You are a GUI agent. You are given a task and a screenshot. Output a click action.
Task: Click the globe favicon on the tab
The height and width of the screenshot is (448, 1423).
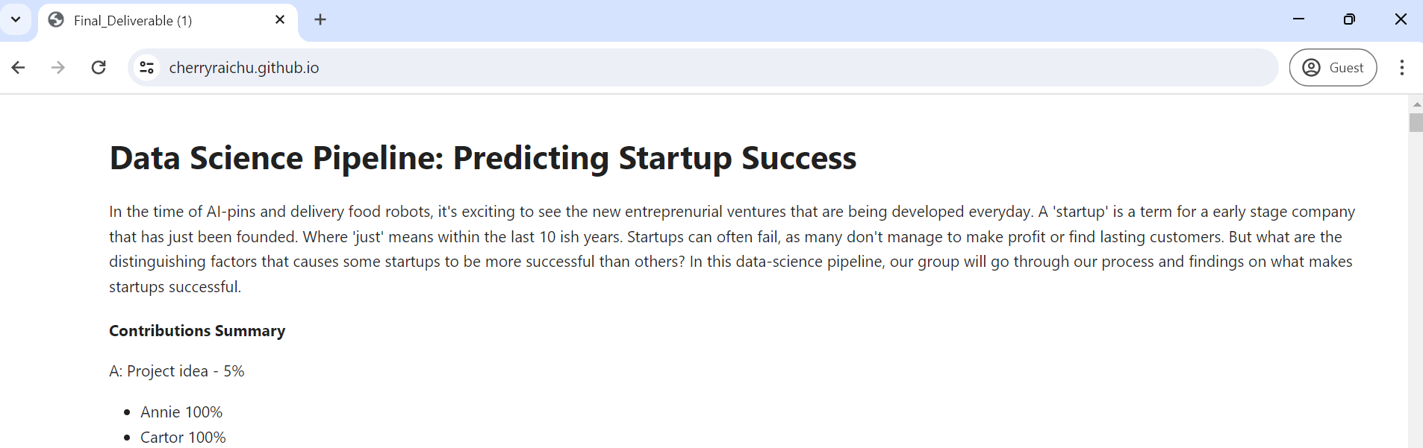tap(56, 20)
